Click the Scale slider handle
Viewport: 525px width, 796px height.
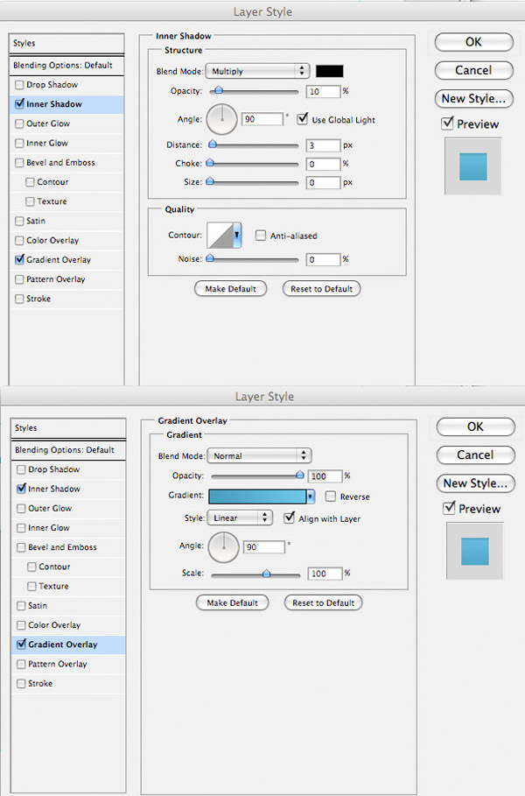tap(266, 574)
